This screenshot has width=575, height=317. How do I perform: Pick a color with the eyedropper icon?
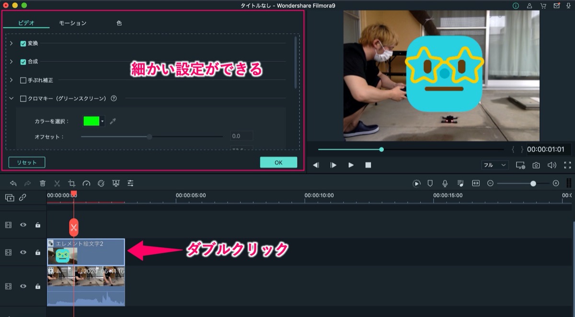pyautogui.click(x=113, y=121)
